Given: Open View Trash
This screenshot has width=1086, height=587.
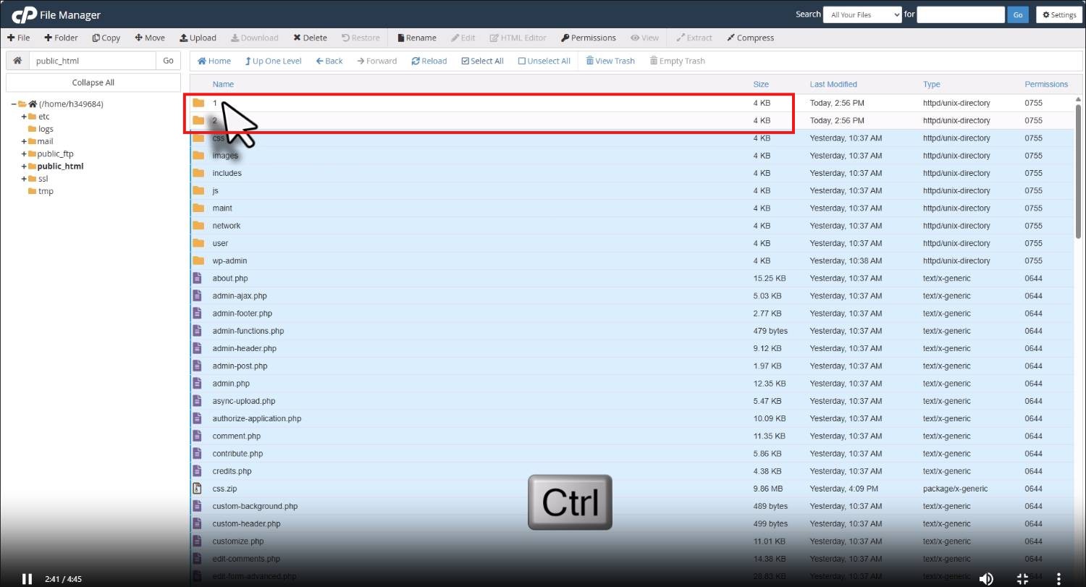Looking at the screenshot, I should (x=610, y=61).
